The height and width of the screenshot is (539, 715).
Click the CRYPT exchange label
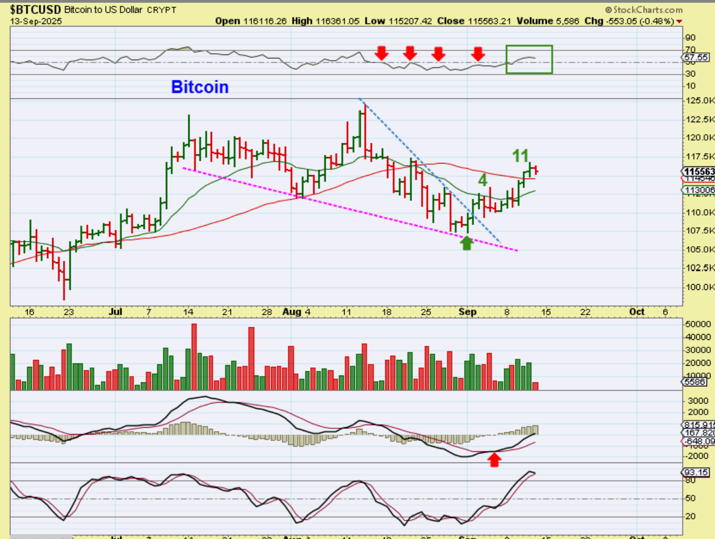coord(161,10)
